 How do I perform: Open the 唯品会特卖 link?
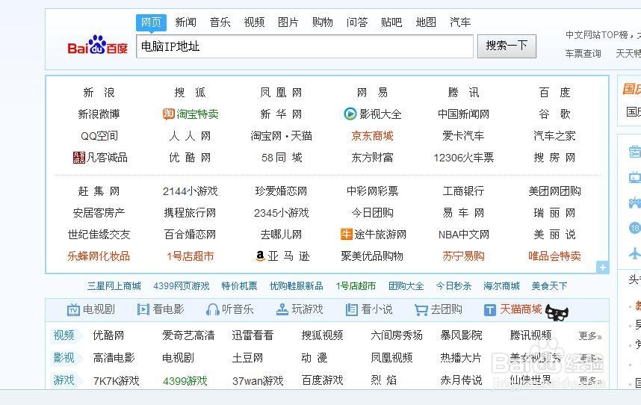click(555, 256)
